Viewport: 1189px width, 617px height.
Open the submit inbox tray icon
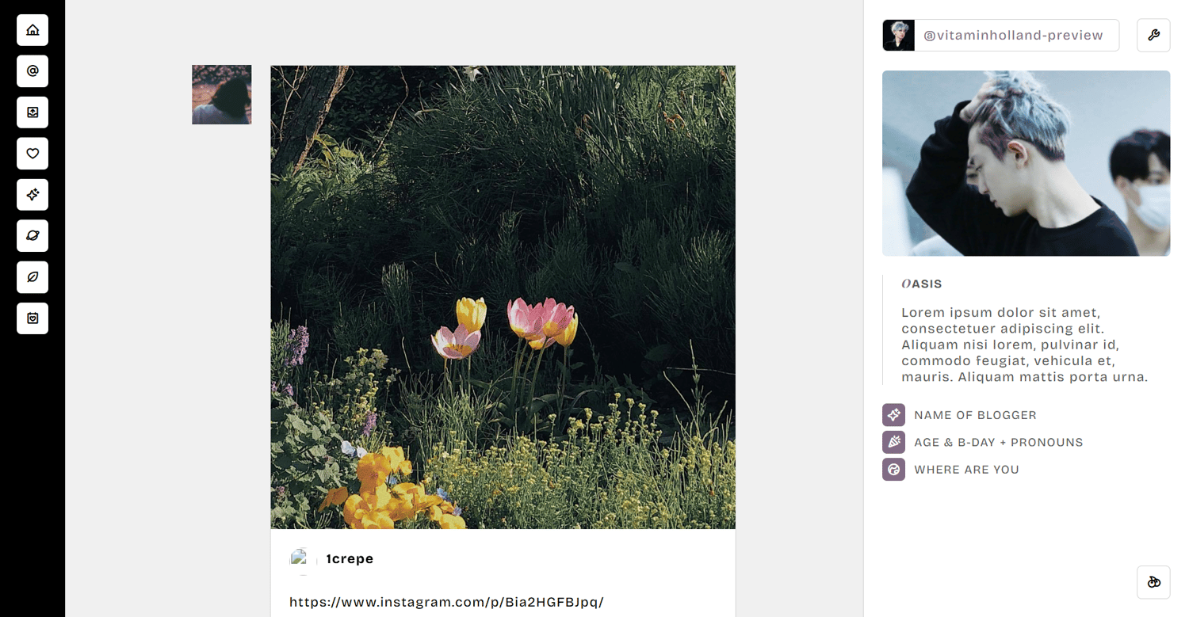click(32, 112)
